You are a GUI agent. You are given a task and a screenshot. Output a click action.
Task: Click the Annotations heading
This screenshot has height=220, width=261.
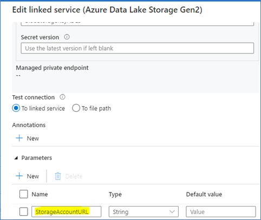[x=29, y=125]
